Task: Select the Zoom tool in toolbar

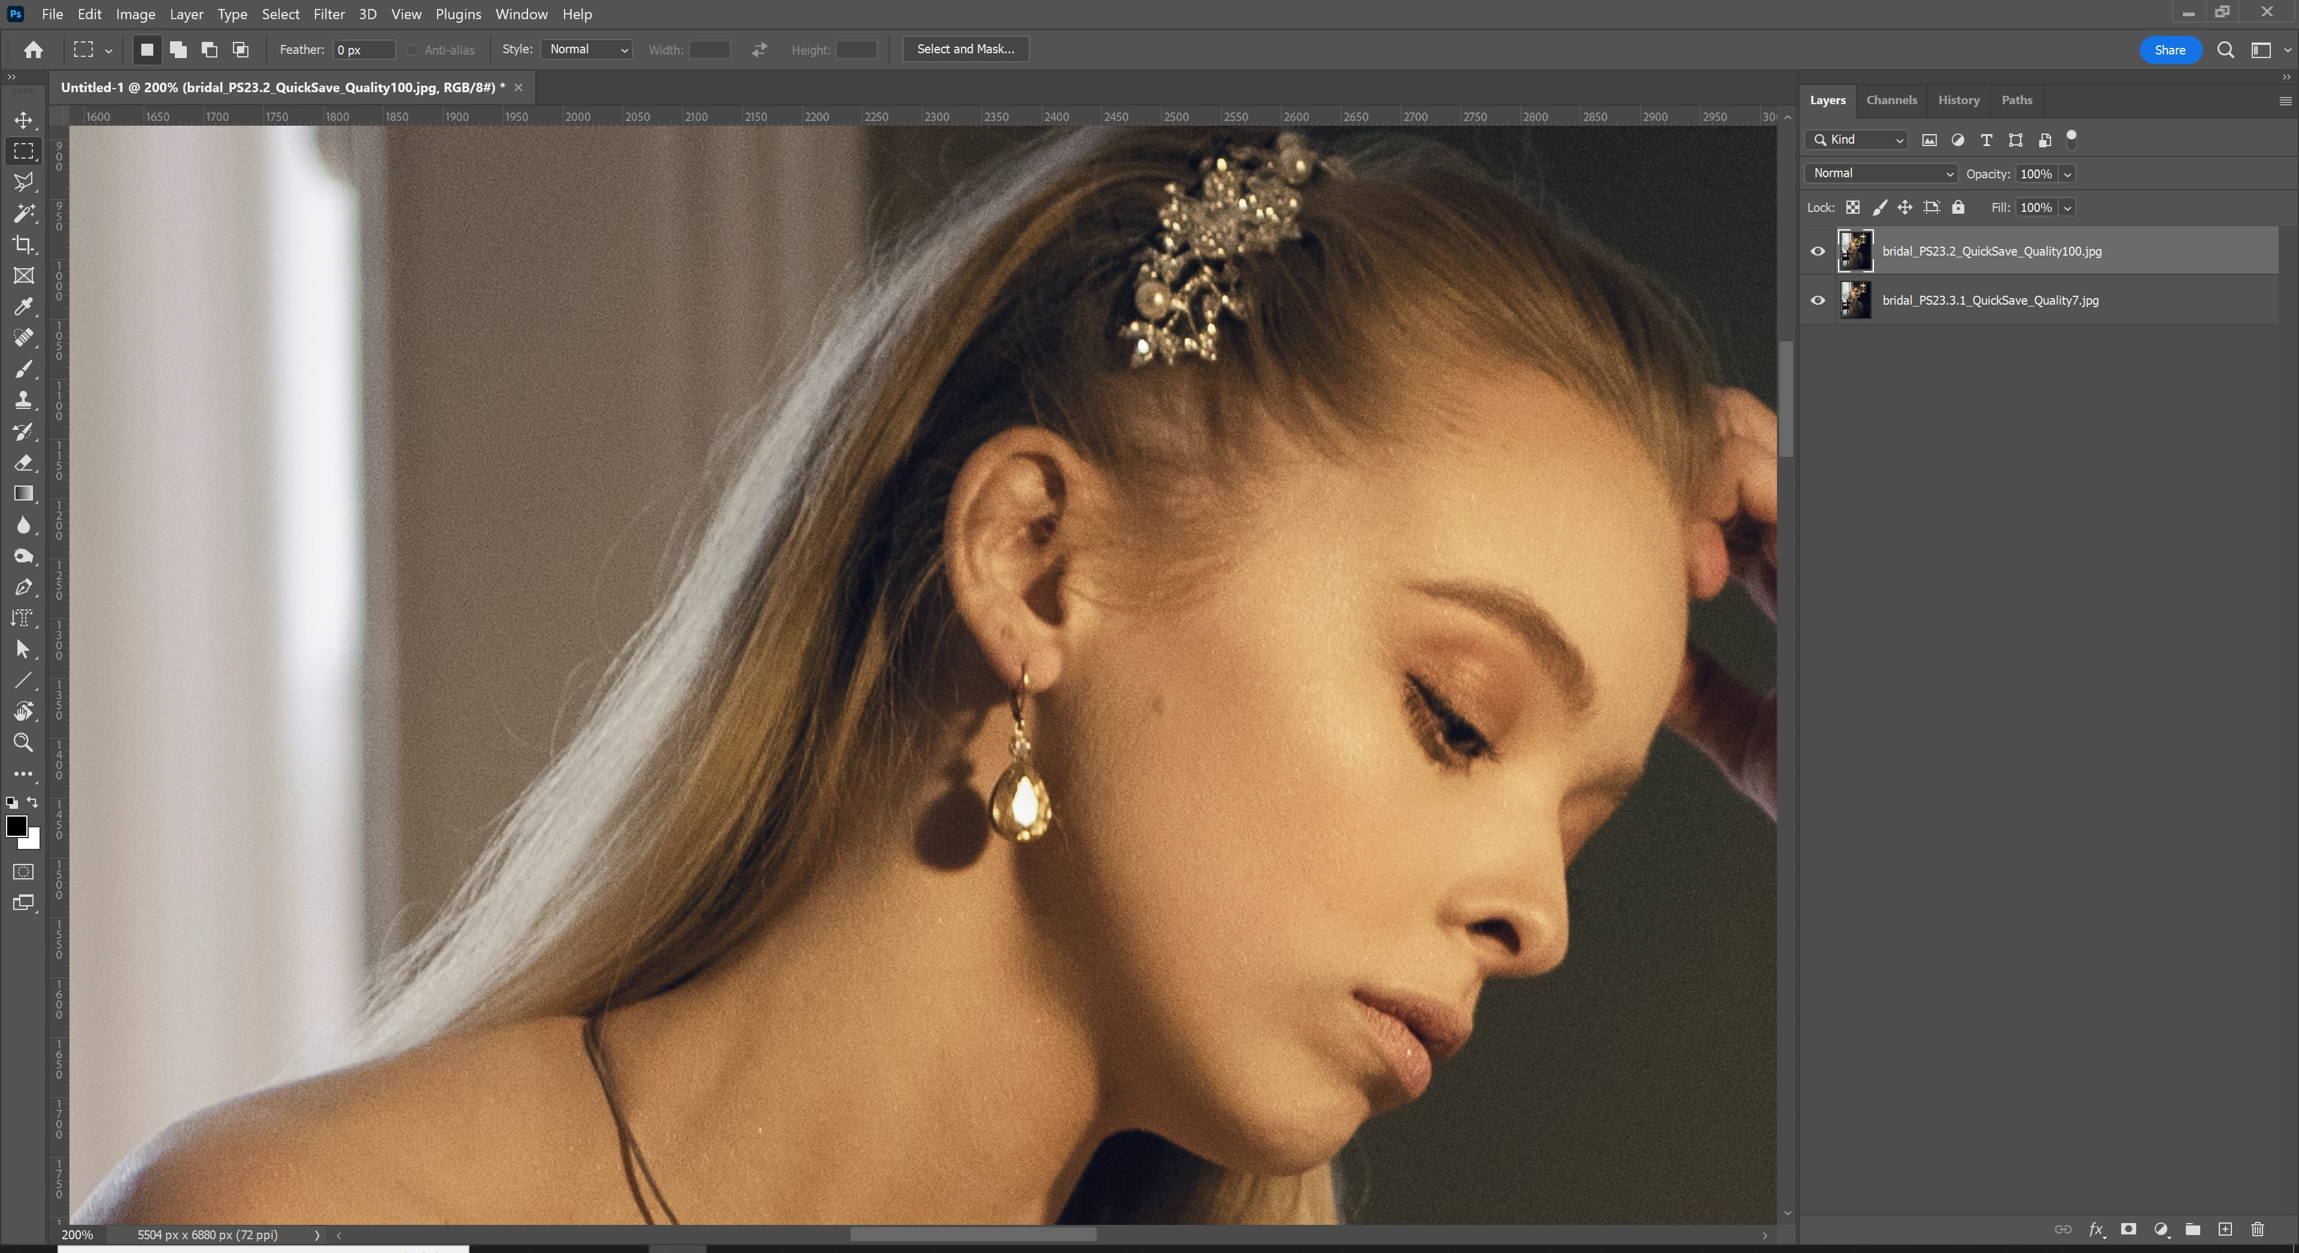Action: tap(24, 742)
